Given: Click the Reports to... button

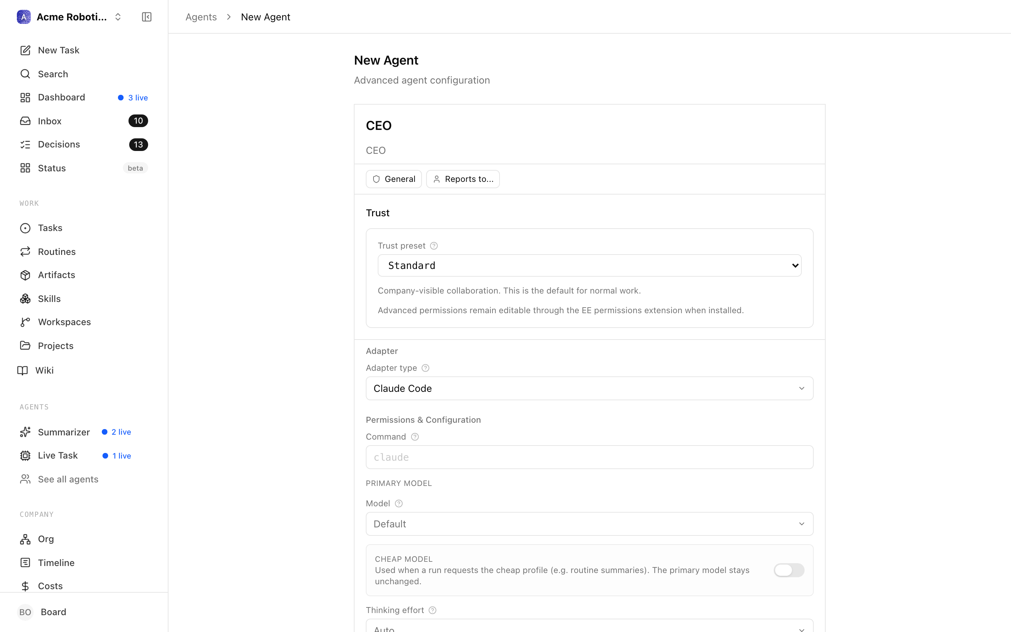Looking at the screenshot, I should point(463,179).
